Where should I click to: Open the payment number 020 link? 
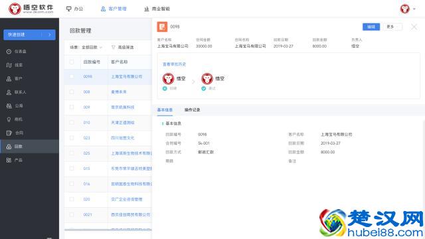pyautogui.click(x=86, y=199)
